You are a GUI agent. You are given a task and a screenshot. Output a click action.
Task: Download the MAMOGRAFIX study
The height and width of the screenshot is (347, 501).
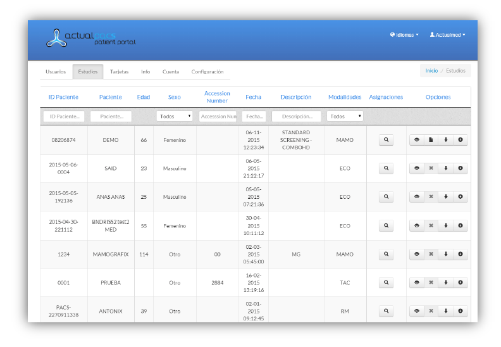click(446, 254)
